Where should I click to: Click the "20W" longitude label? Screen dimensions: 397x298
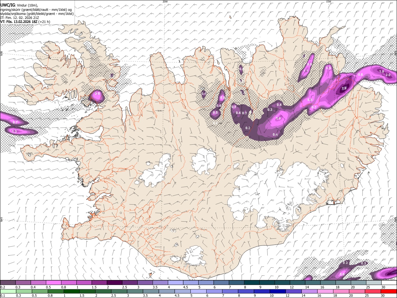coord(165,2)
